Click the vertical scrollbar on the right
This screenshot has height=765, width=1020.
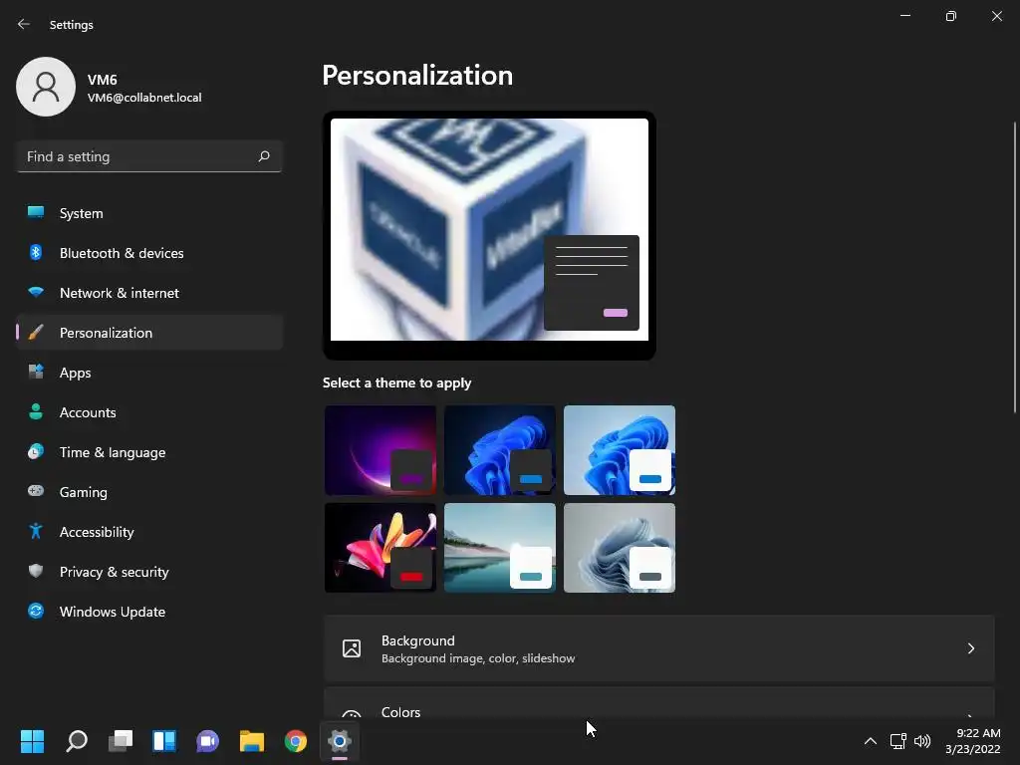pos(1015,267)
